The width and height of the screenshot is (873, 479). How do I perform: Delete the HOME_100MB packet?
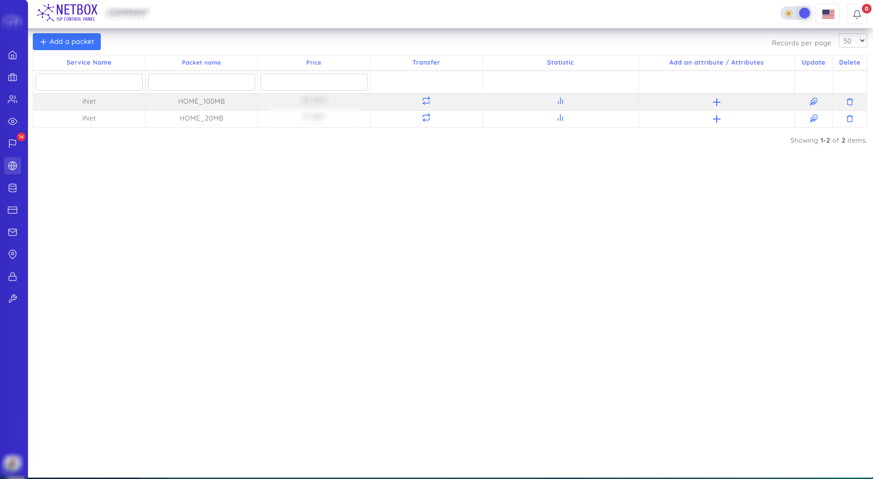coord(849,102)
